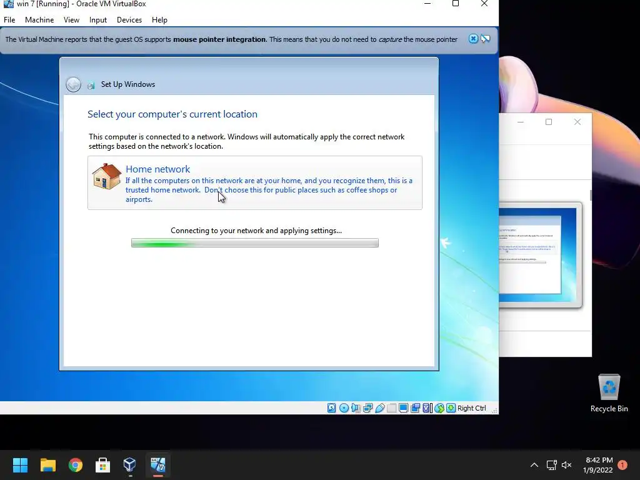Viewport: 640px width, 480px height.
Task: Click the recording status icon
Action: pyautogui.click(x=415, y=407)
